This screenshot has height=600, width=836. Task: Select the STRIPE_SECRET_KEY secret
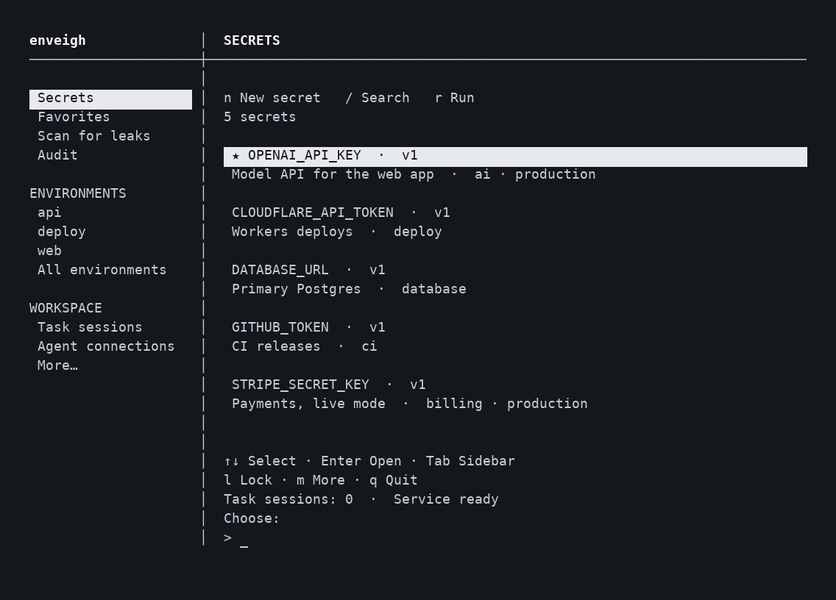click(300, 385)
